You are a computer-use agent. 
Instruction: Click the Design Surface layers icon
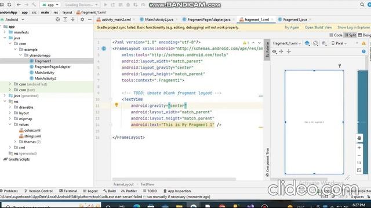(307, 43)
